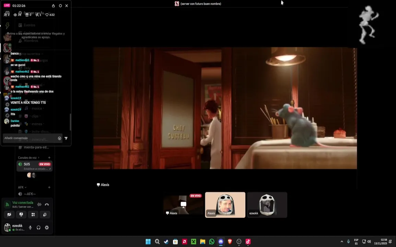Click chat message 'VENITE A KICK TENGO TTS'
Image resolution: width=396 pixels, height=247 pixels.
28,103
